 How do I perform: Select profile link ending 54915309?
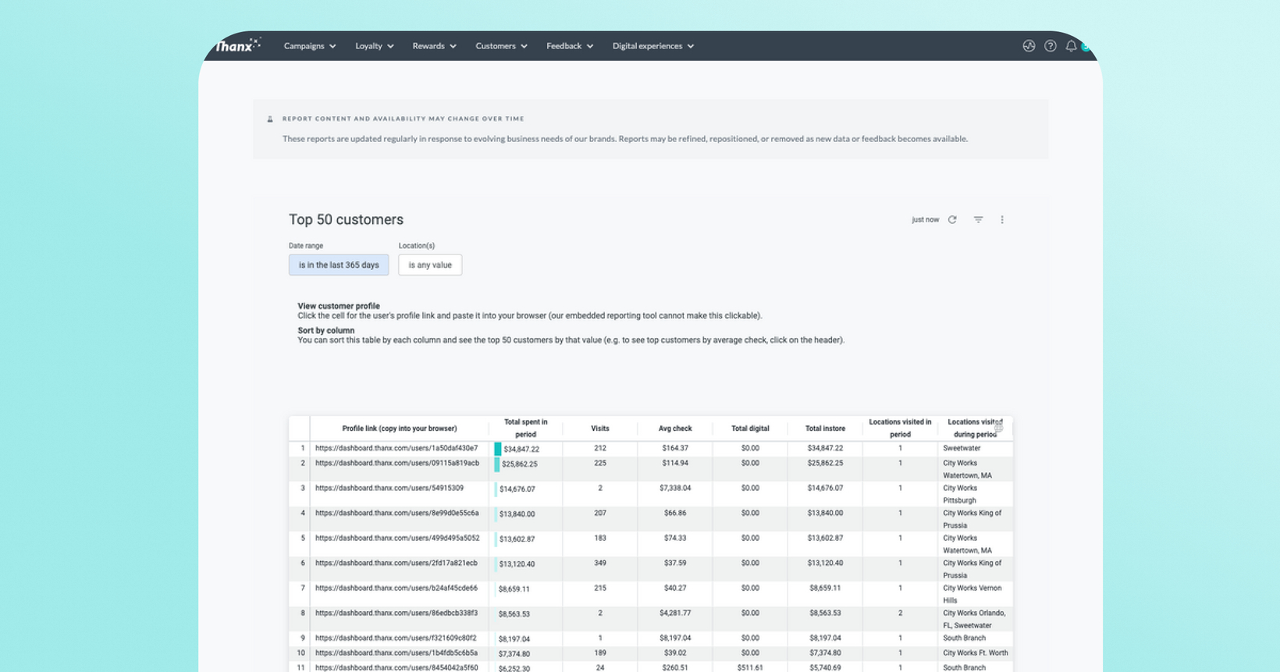[x=389, y=489]
